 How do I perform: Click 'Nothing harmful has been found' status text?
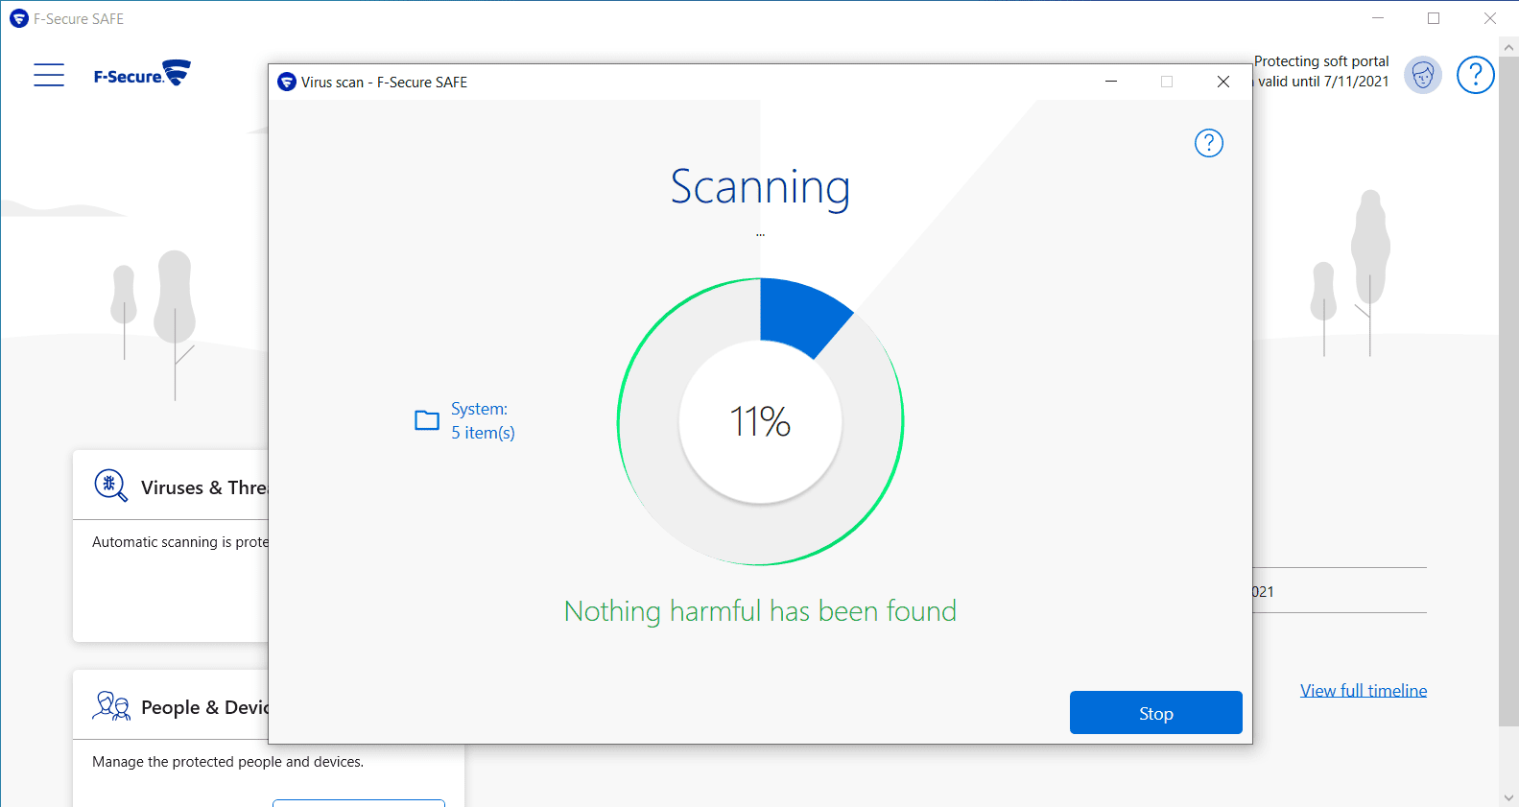[760, 611]
